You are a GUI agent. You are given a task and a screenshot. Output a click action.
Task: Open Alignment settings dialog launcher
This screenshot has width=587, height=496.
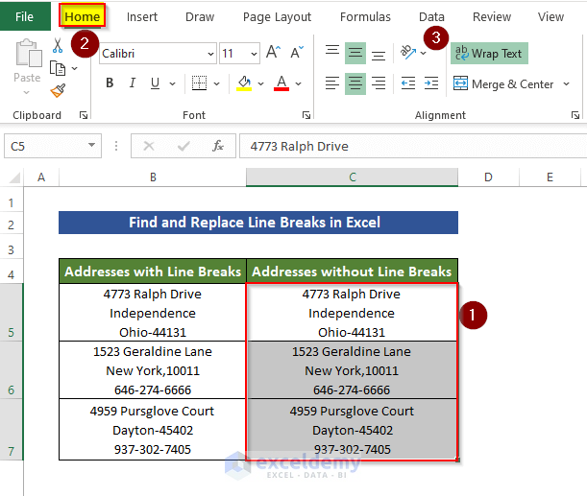click(575, 115)
